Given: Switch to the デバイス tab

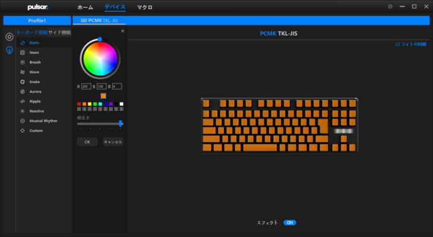Looking at the screenshot, I should coord(115,7).
